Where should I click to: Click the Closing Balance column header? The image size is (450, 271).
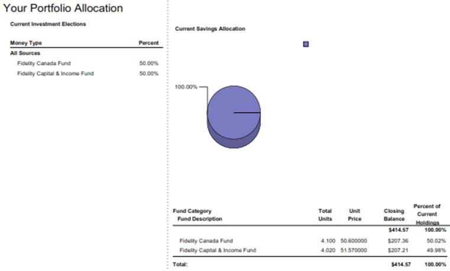(394, 215)
